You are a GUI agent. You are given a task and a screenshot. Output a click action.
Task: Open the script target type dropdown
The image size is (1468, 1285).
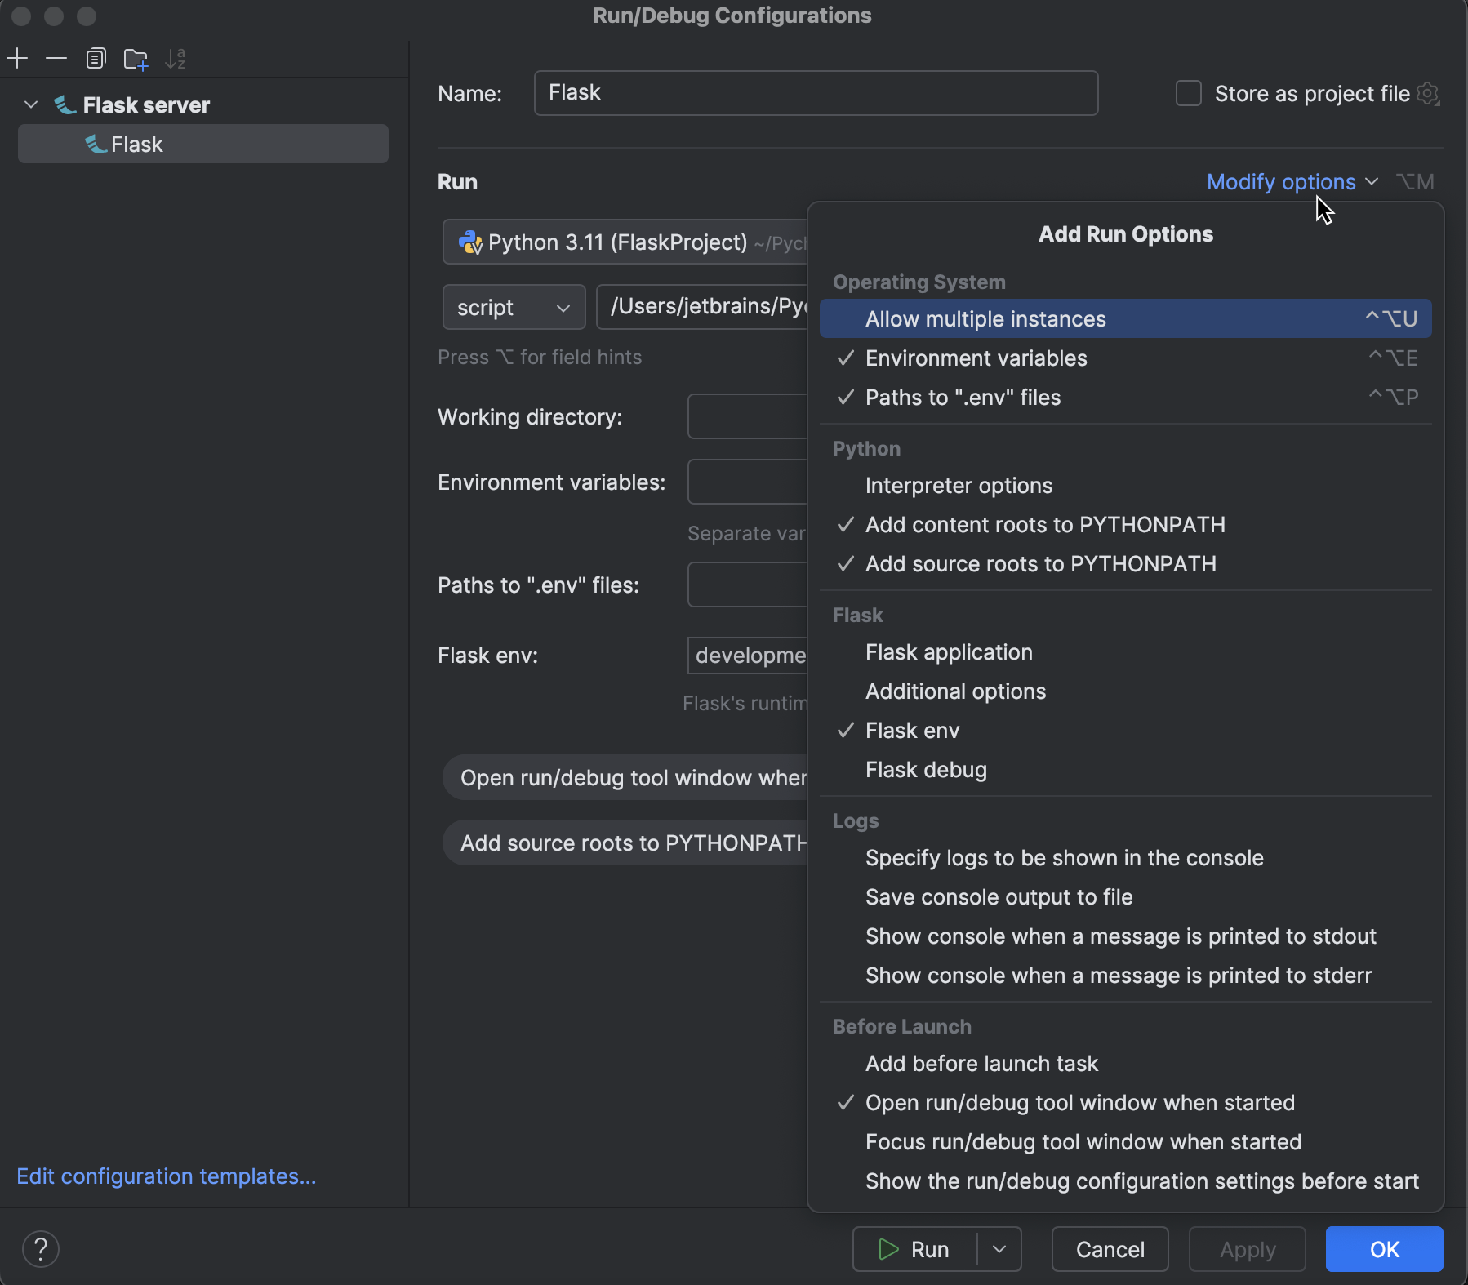[513, 307]
